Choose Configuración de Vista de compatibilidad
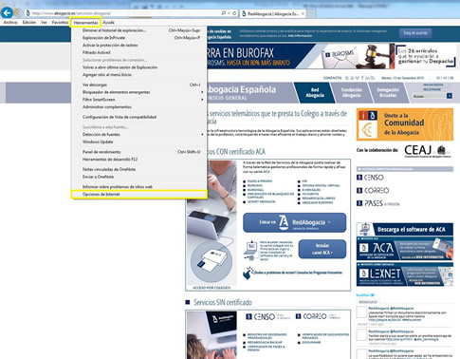 139,117
